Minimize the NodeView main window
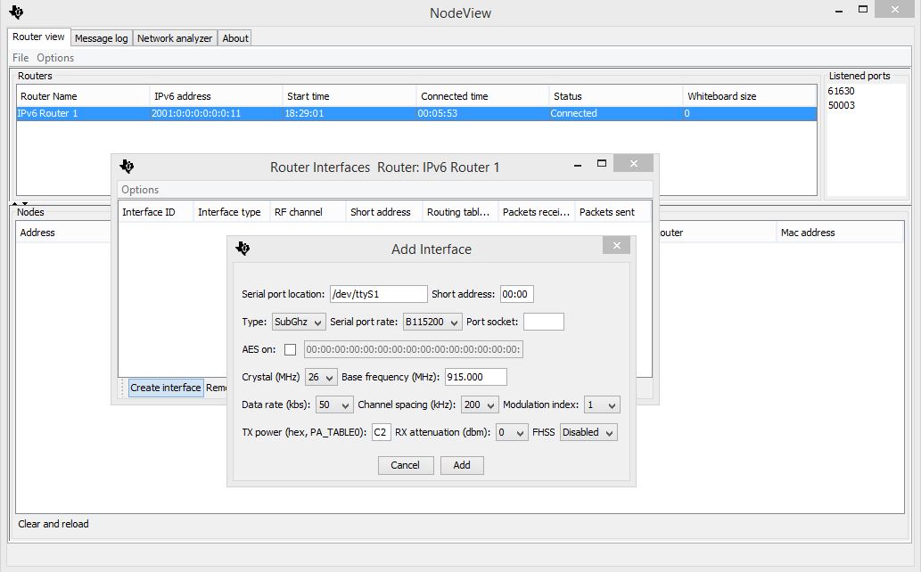 pyautogui.click(x=839, y=12)
